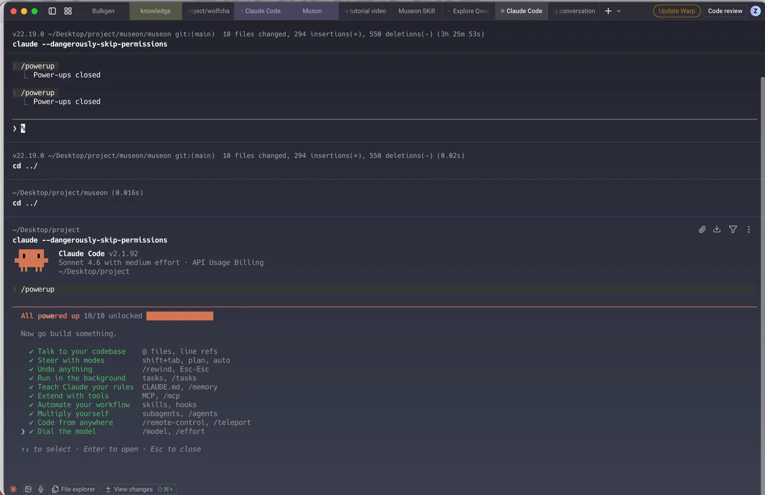Viewport: 765px width, 495px height.
Task: Toggle the Warp sidebar panel icon
Action: pos(52,11)
